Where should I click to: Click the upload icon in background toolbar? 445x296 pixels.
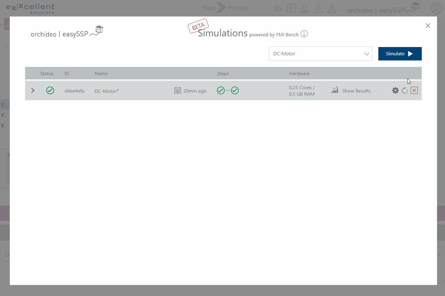(x=305, y=8)
